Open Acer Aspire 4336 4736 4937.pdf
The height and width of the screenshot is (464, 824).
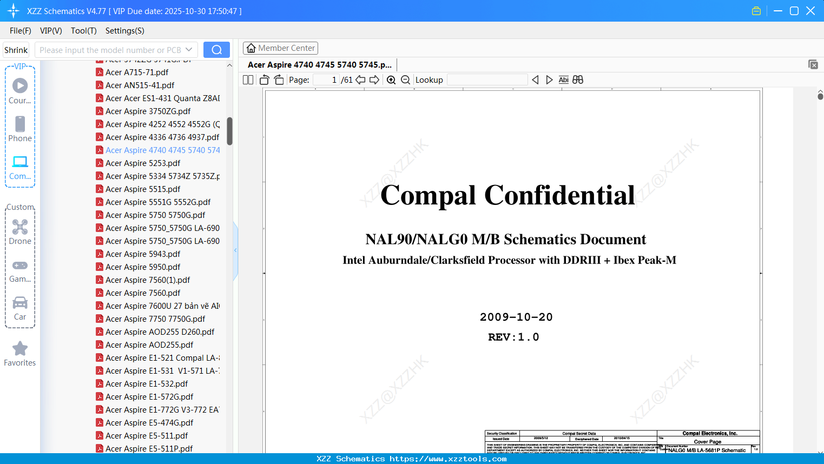[x=162, y=137]
